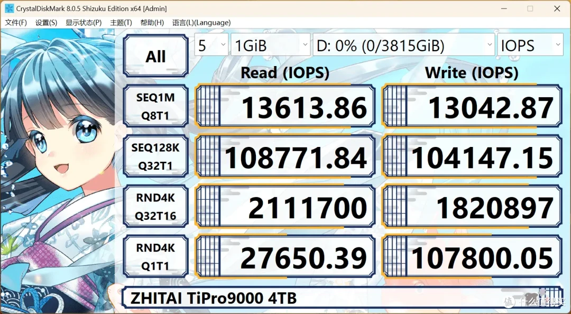This screenshot has height=314, width=571.
Task: Click the read result 2111700
Action: (x=285, y=207)
